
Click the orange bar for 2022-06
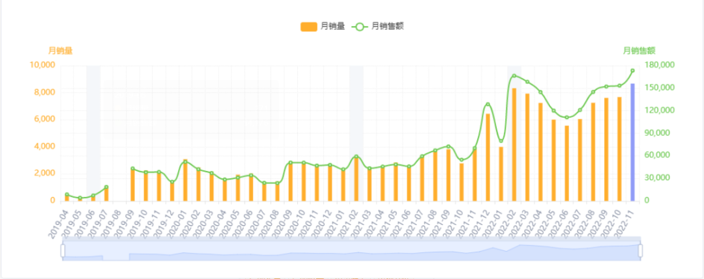pyautogui.click(x=566, y=163)
